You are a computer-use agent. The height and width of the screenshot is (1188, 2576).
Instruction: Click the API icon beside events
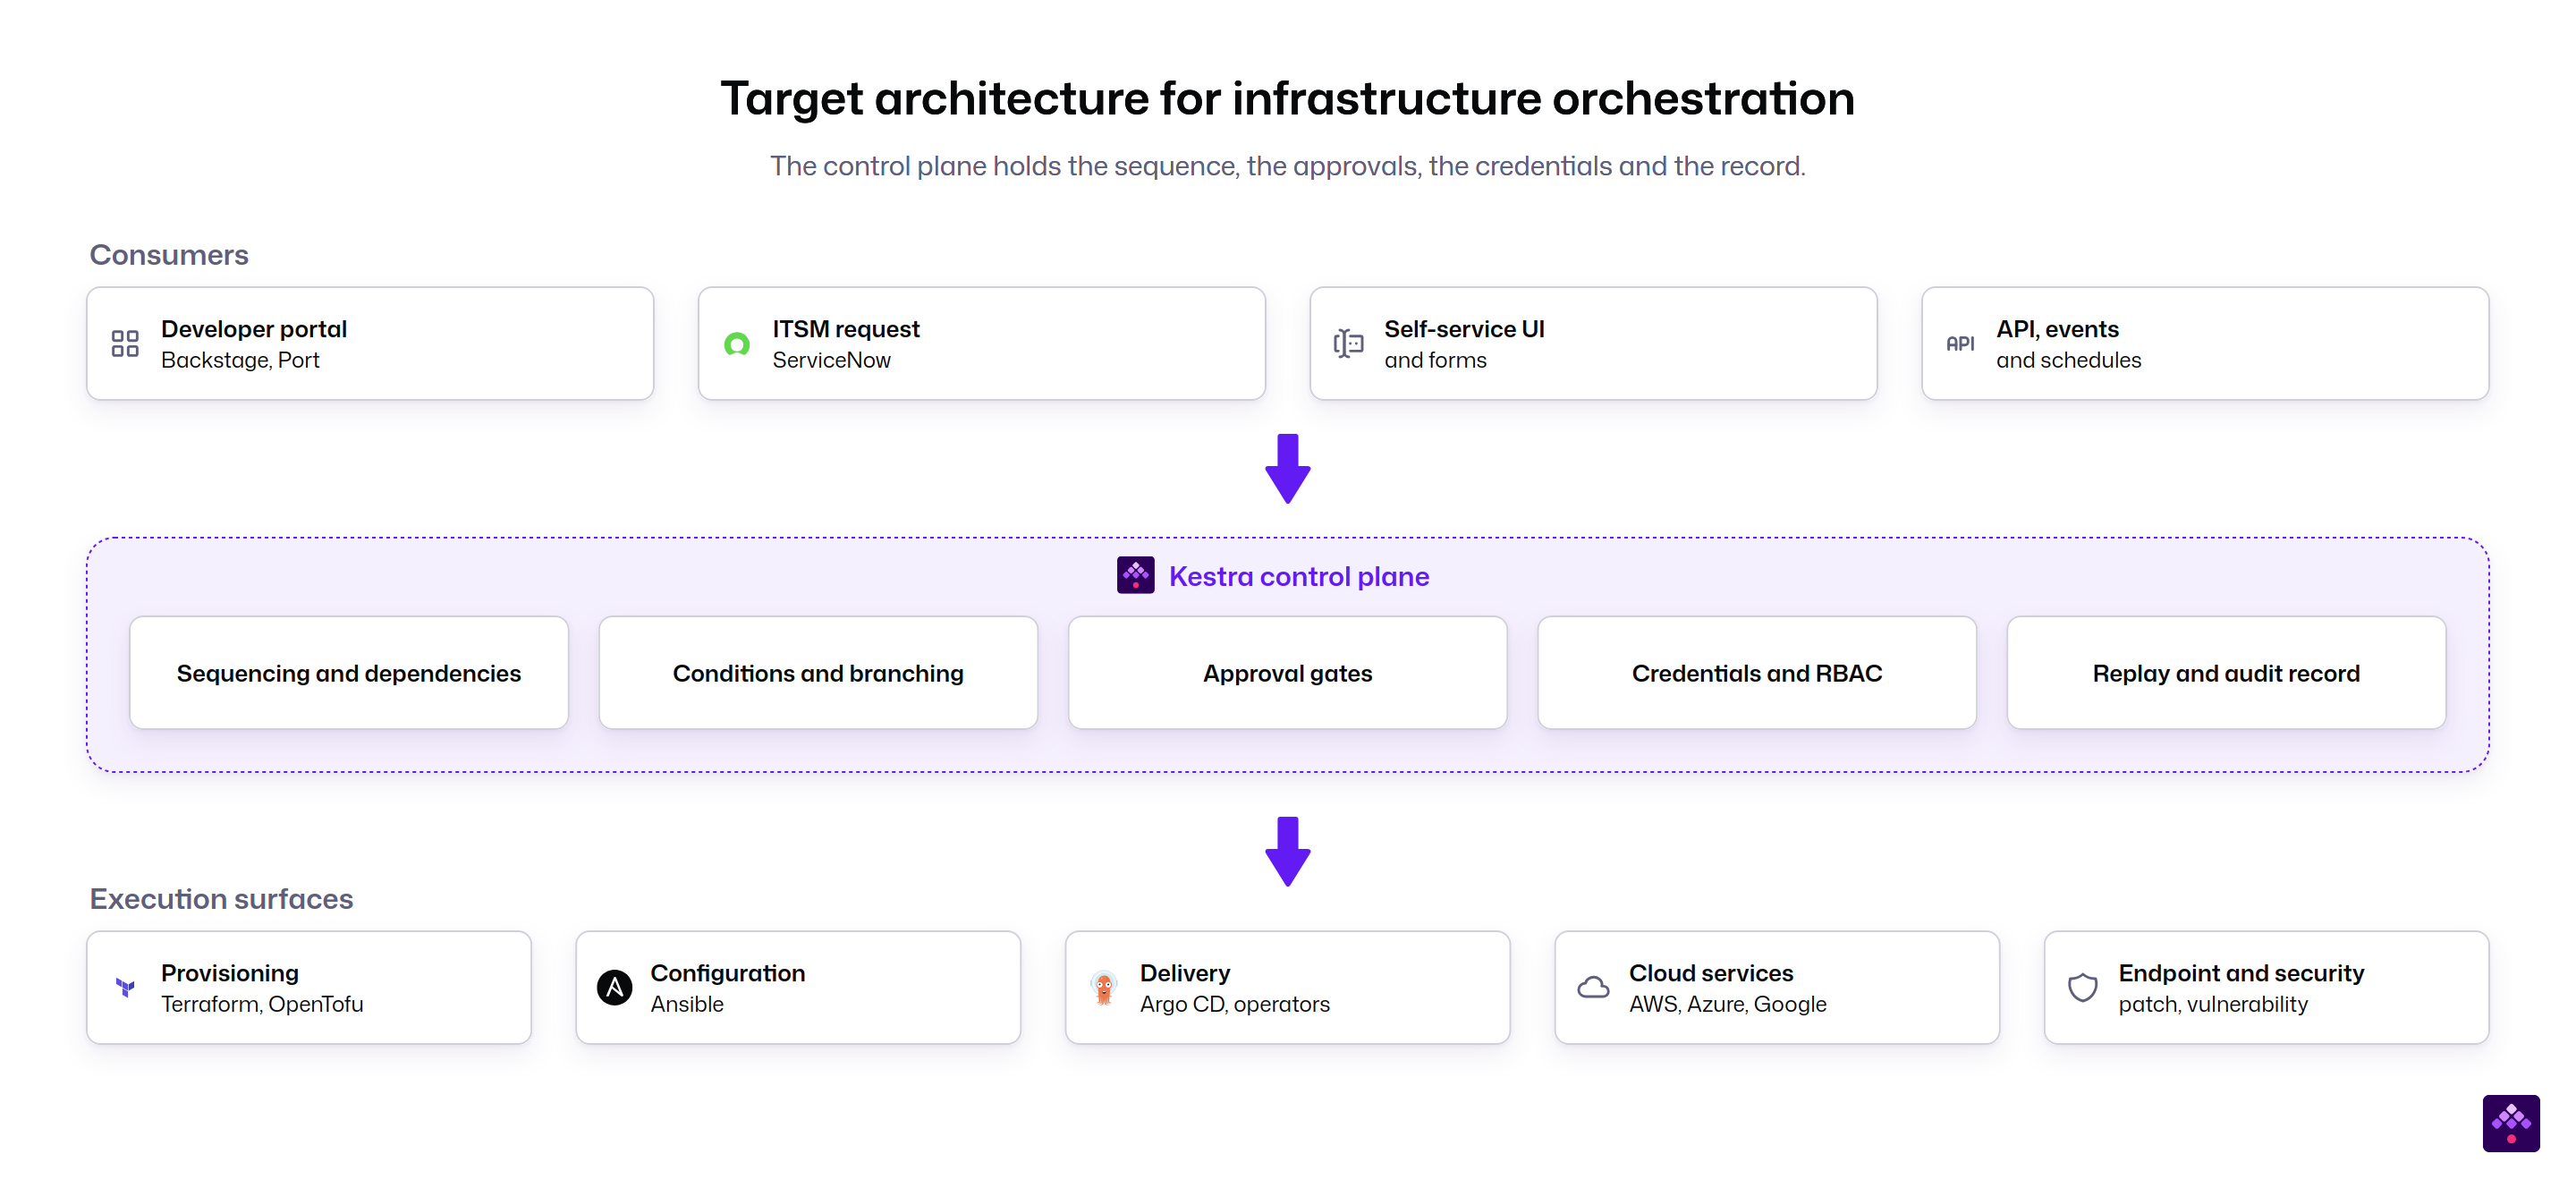tap(1960, 344)
